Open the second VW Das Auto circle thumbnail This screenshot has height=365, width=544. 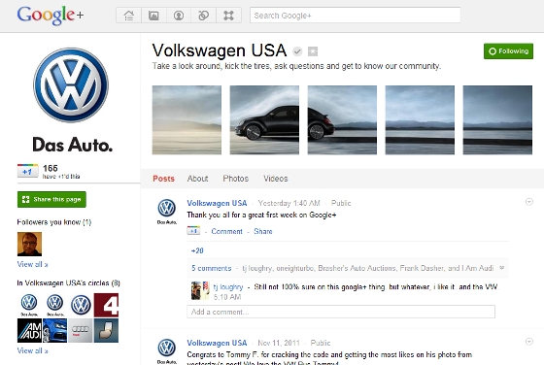pyautogui.click(x=54, y=305)
